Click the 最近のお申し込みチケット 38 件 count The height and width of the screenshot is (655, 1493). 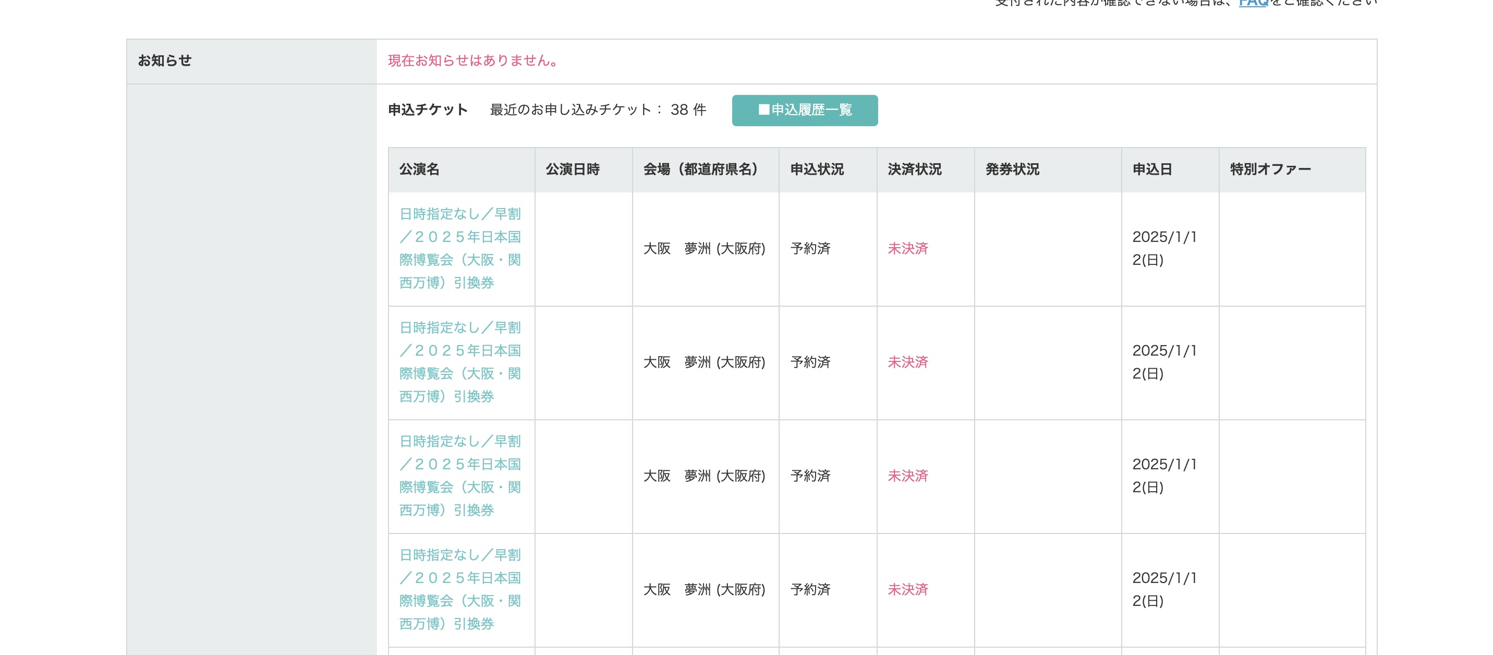(598, 110)
